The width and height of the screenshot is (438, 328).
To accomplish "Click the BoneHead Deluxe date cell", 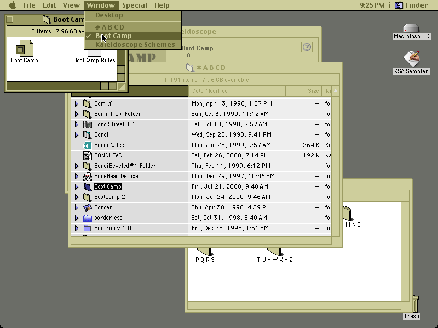I will click(x=233, y=176).
